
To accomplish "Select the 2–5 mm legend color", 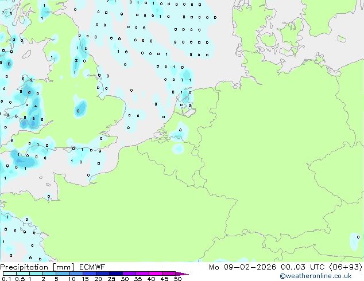I will tap(49, 274).
